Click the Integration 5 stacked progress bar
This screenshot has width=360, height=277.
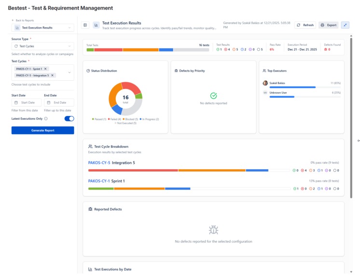[189, 171]
